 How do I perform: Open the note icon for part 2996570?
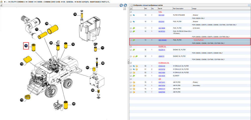click(134, 56)
